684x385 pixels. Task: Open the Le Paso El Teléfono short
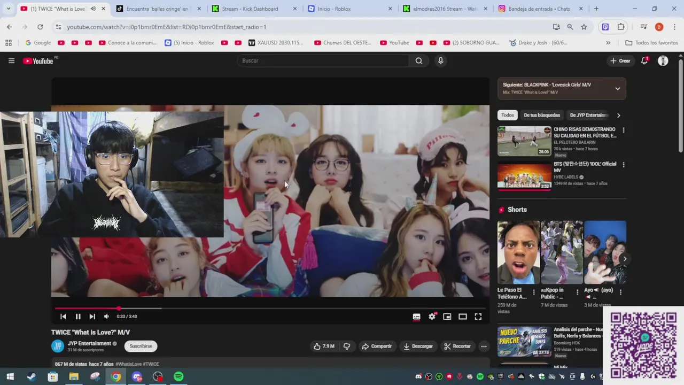tap(518, 252)
